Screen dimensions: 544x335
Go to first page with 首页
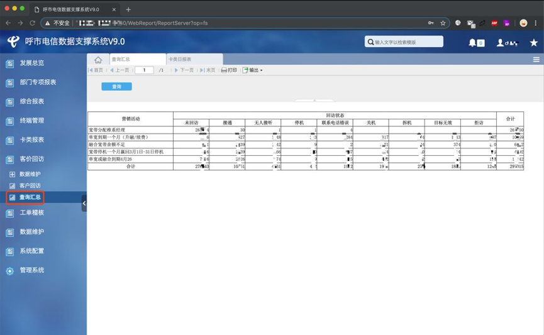point(96,70)
